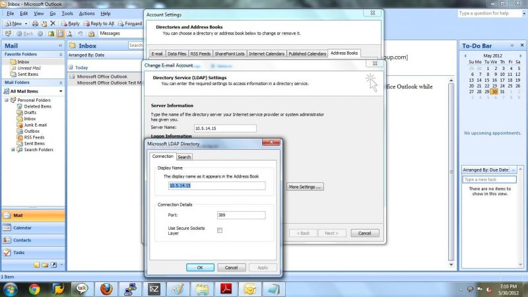Open the Tasks navigation pane
Viewport: 528px width, 297px height.
coord(33,253)
